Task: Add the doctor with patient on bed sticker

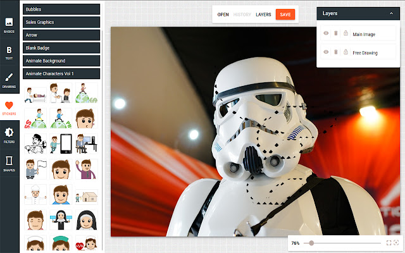Action: (x=35, y=93)
